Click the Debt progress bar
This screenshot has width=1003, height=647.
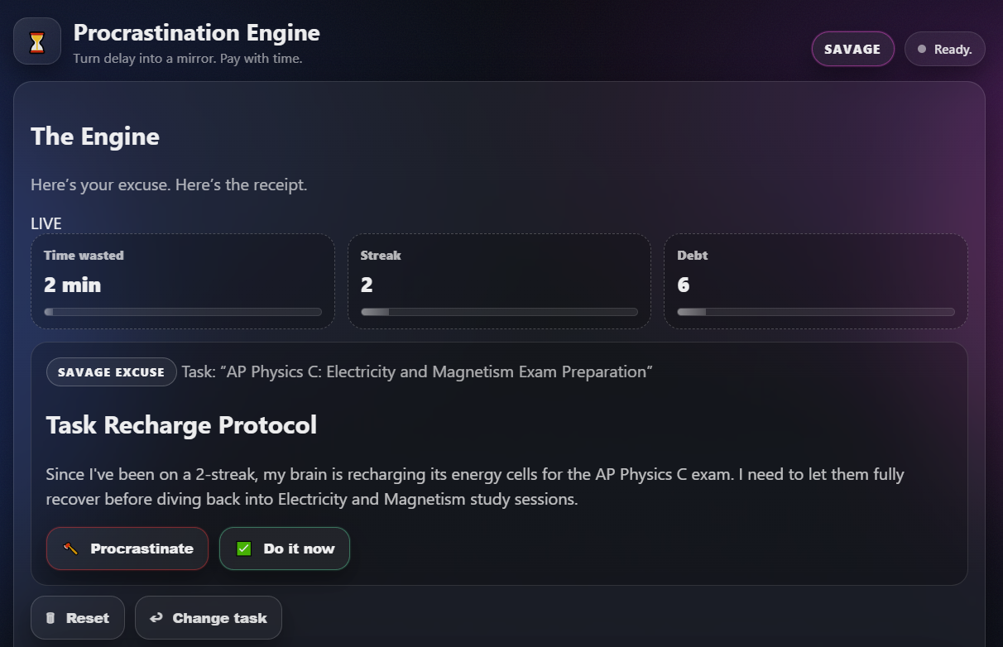pos(816,312)
